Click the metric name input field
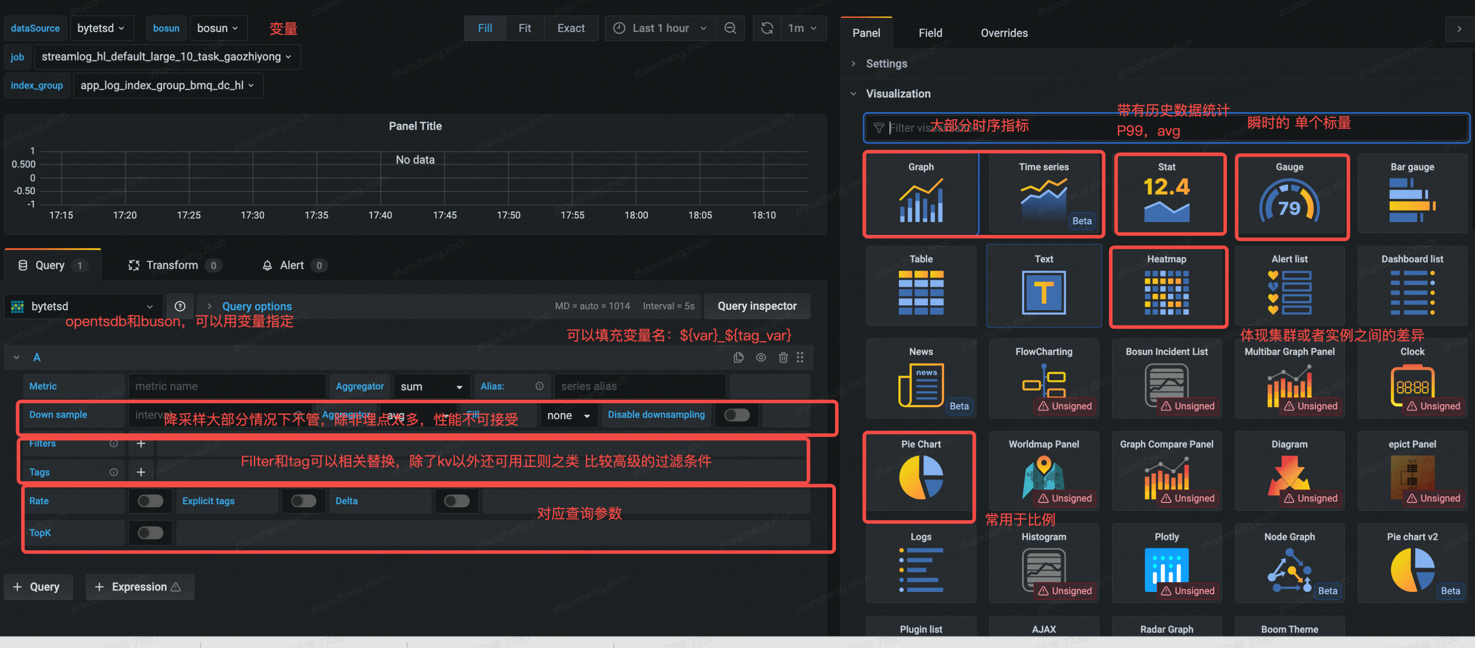This screenshot has width=1475, height=648. pyautogui.click(x=227, y=386)
